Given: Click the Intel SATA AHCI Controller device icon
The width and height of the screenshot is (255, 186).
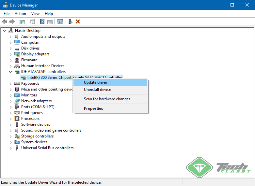Looking at the screenshot, I should (24, 78).
